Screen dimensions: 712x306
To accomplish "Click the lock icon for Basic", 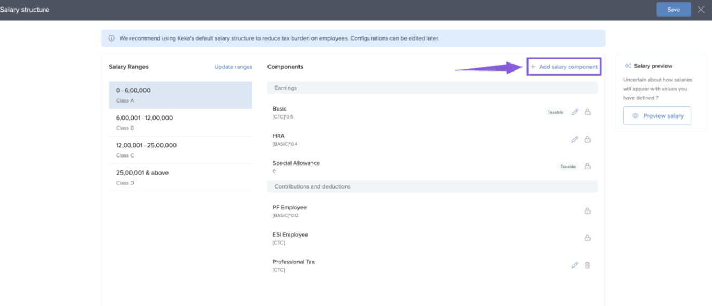I will click(587, 112).
